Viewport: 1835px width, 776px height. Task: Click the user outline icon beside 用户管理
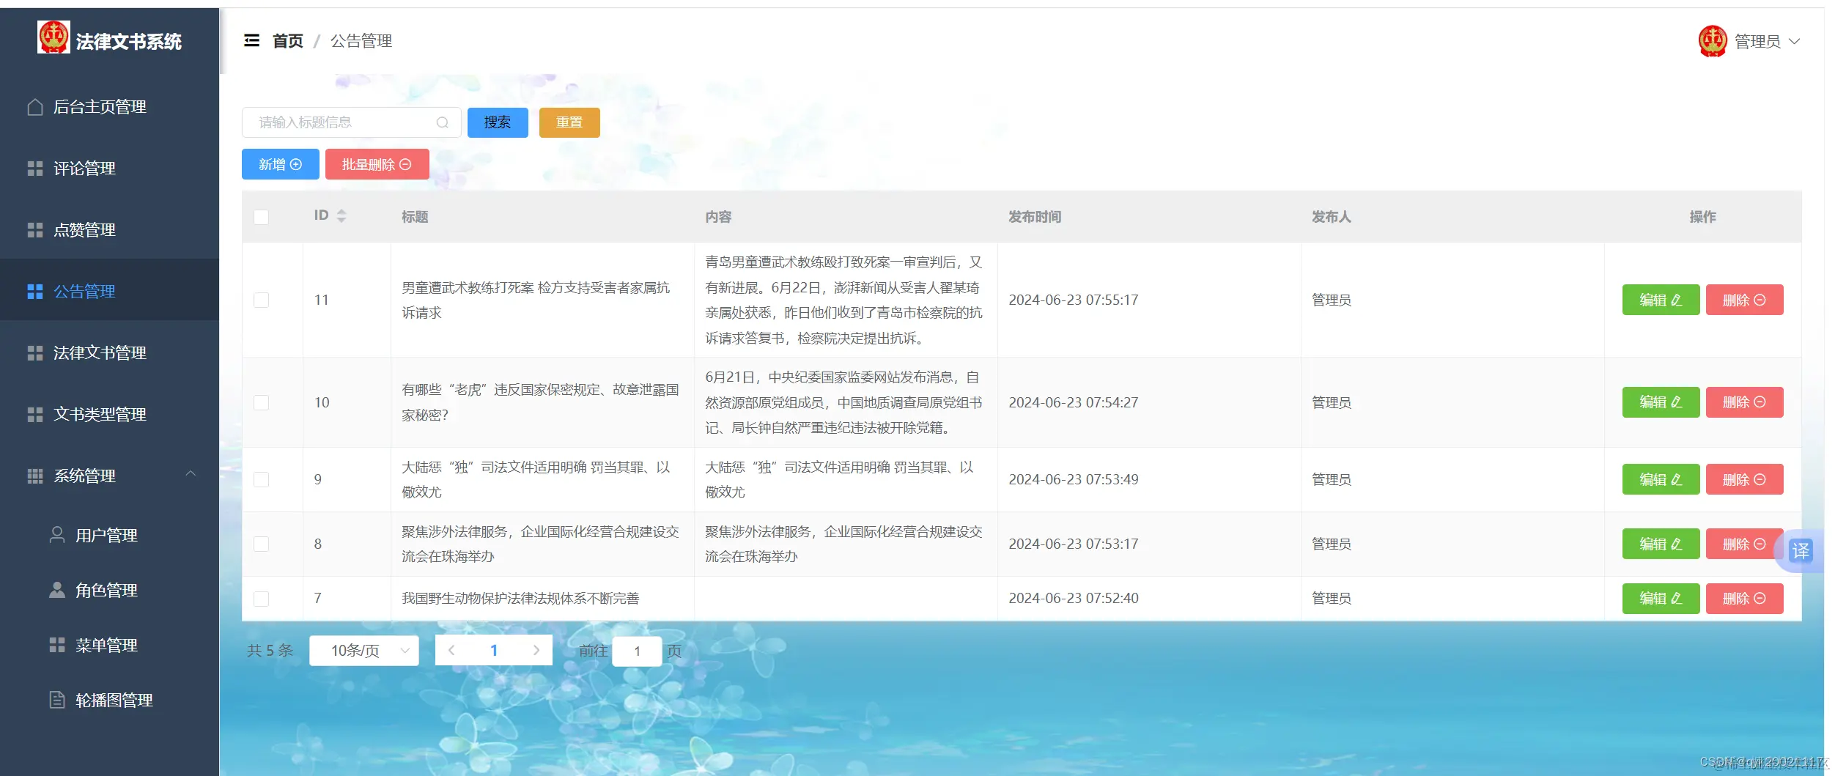57,535
